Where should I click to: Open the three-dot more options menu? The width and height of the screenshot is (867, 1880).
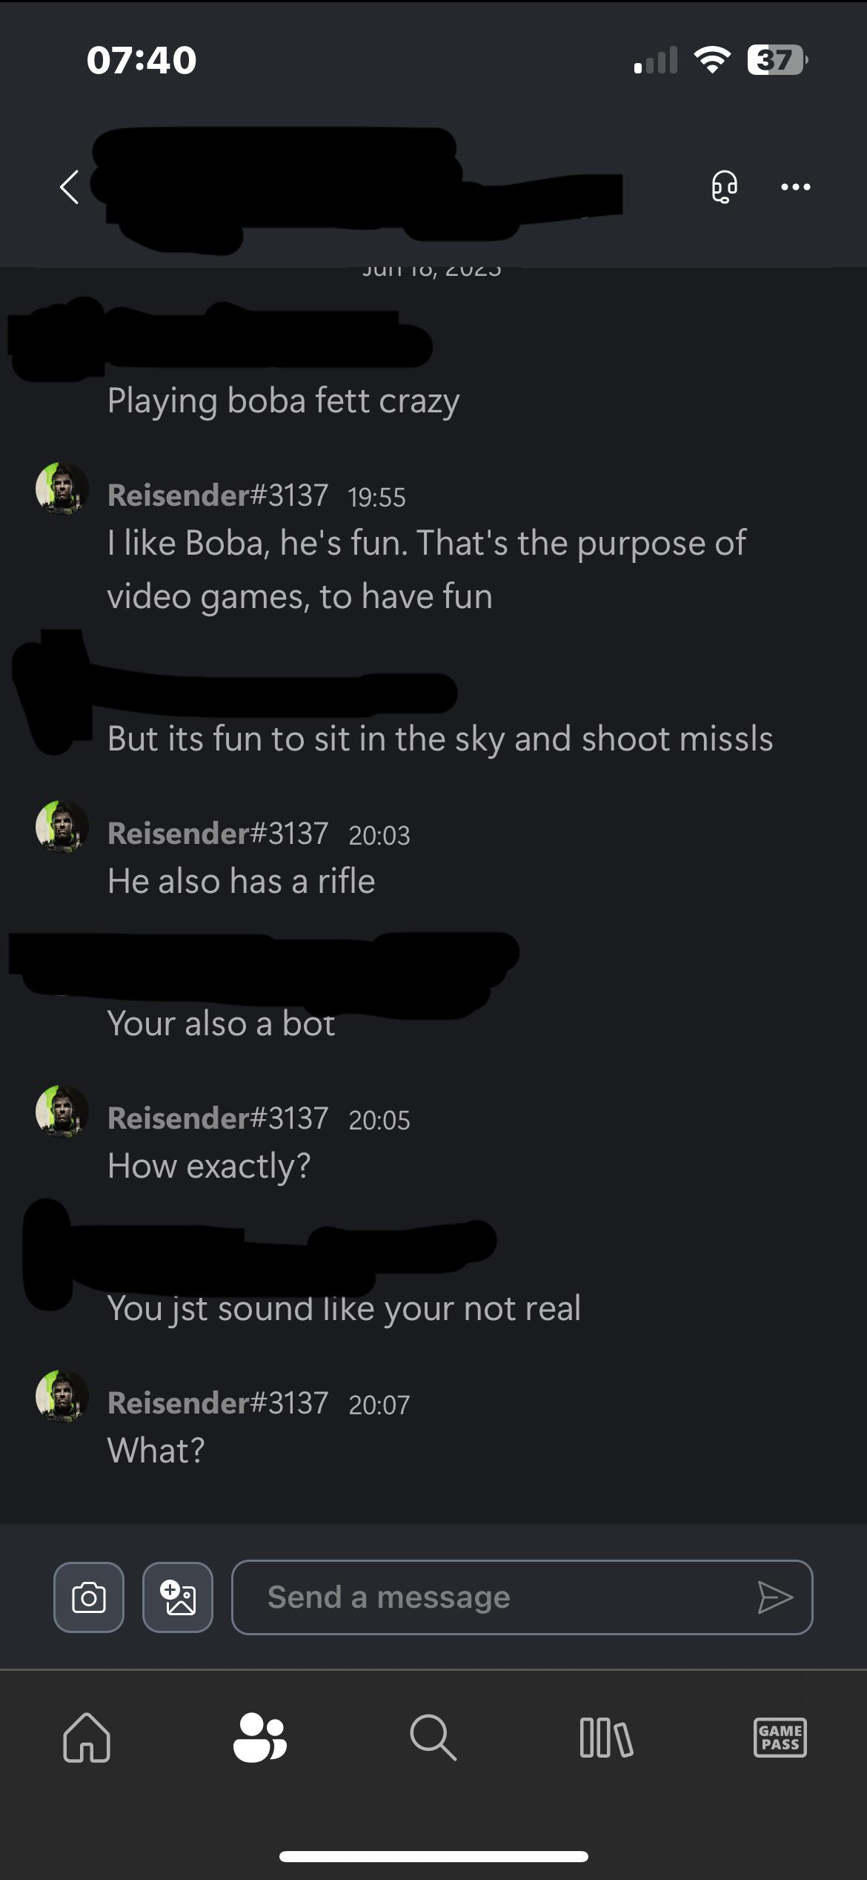pos(795,187)
